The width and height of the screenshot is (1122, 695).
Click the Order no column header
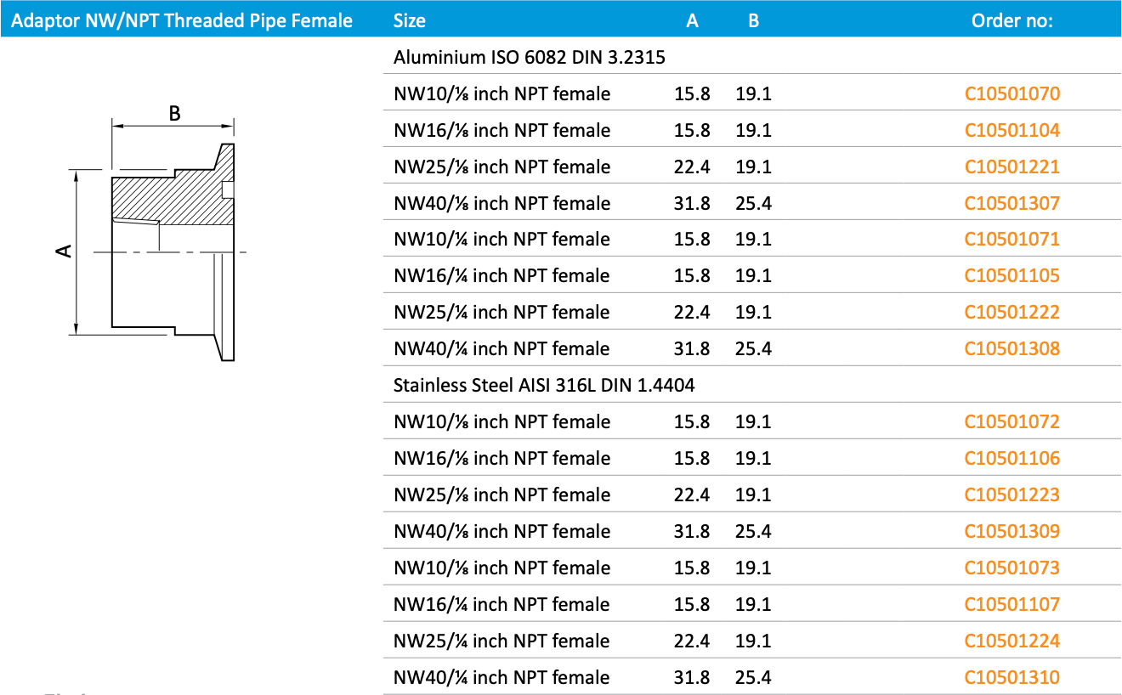(1011, 20)
